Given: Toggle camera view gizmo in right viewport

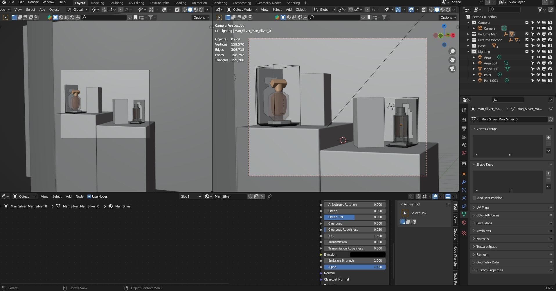Looking at the screenshot, I should pyautogui.click(x=452, y=69).
